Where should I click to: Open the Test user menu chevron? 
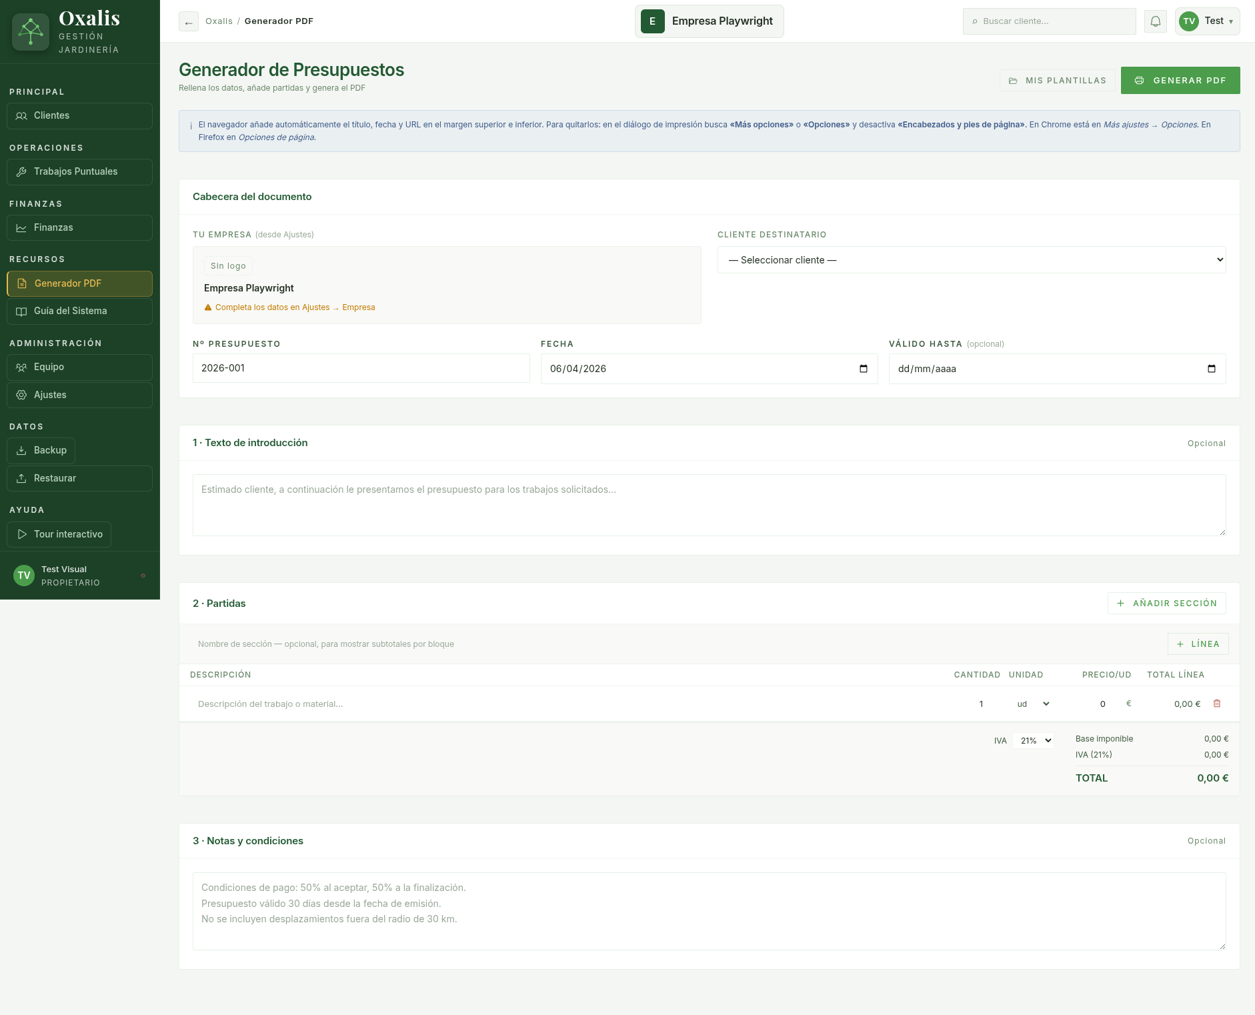tap(1231, 21)
